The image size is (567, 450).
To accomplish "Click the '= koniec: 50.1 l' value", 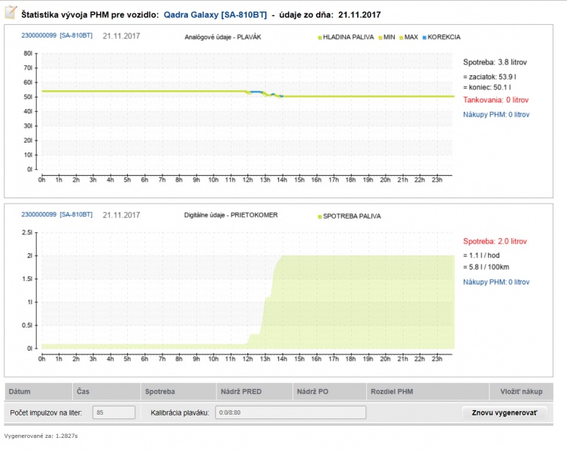I will click(x=487, y=87).
